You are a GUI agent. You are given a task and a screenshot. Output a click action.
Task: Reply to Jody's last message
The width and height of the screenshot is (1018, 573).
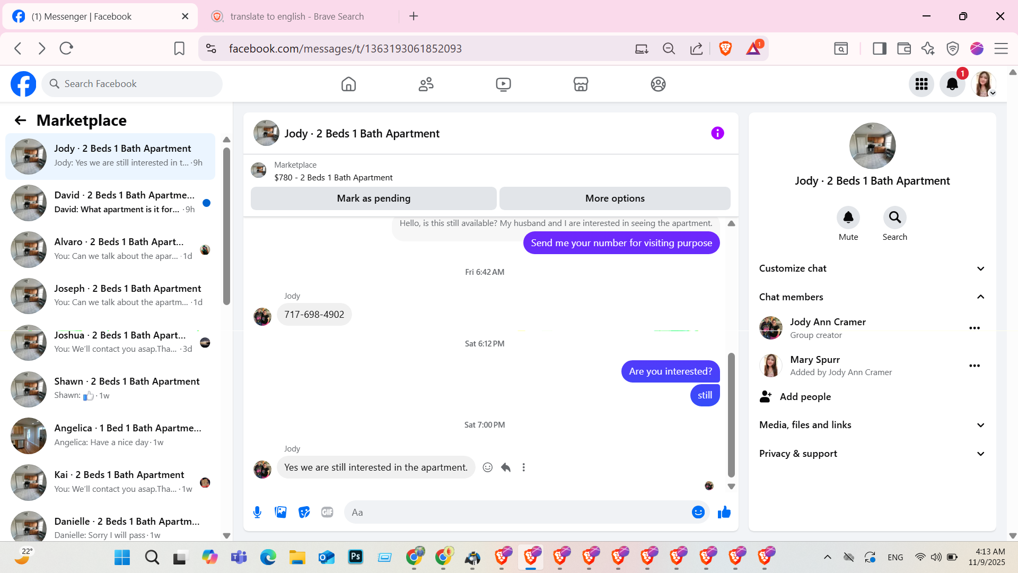pos(506,467)
